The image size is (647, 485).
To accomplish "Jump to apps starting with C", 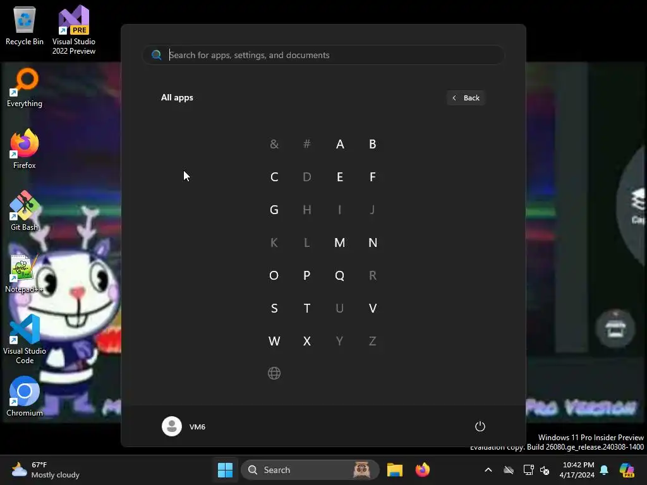I will (x=274, y=177).
